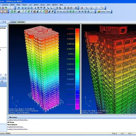Toggle auto-hide pin on lower left pane
The width and height of the screenshot is (136, 136).
[x=3, y=78]
